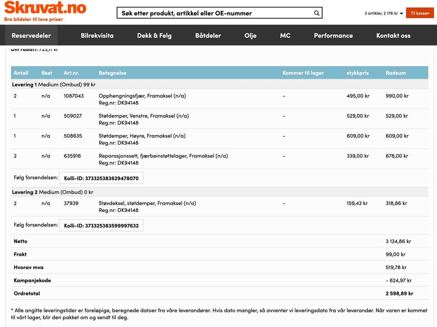
Task: Click 'Støtdemper, Høyre, Framaksel' description
Action: [x=142, y=136]
